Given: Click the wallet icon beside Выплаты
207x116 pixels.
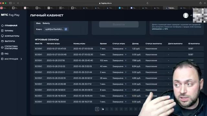Looking at the screenshot, I should pyautogui.click(x=2, y=41).
